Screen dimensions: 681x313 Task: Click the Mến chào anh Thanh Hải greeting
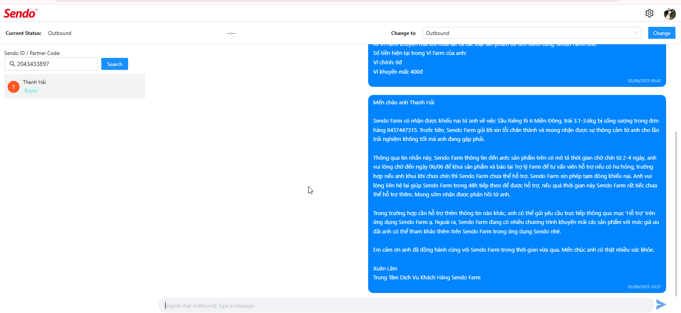403,103
